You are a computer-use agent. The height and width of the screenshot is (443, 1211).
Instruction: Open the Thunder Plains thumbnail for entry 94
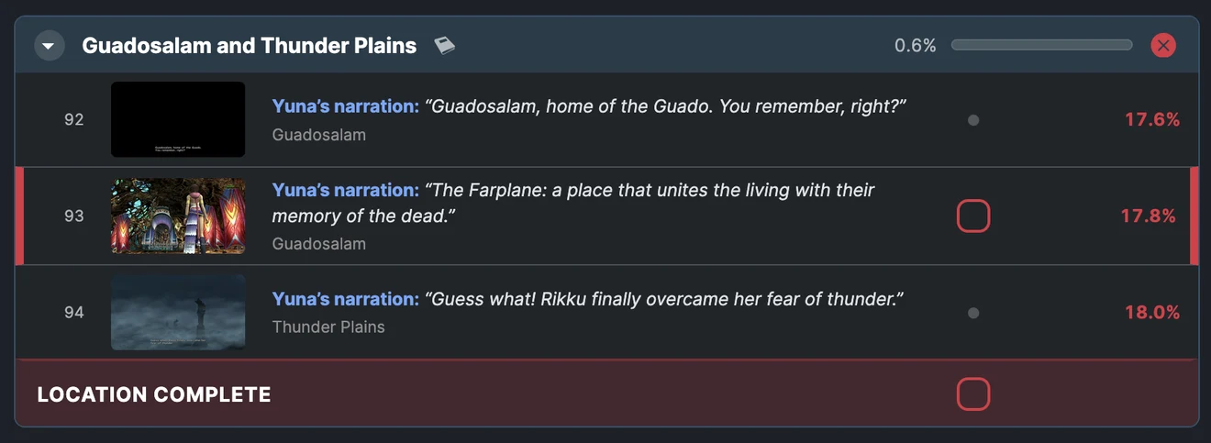178,312
